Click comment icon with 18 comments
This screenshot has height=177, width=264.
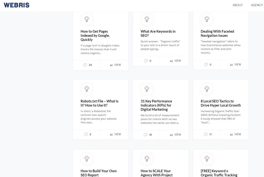(x=145, y=135)
